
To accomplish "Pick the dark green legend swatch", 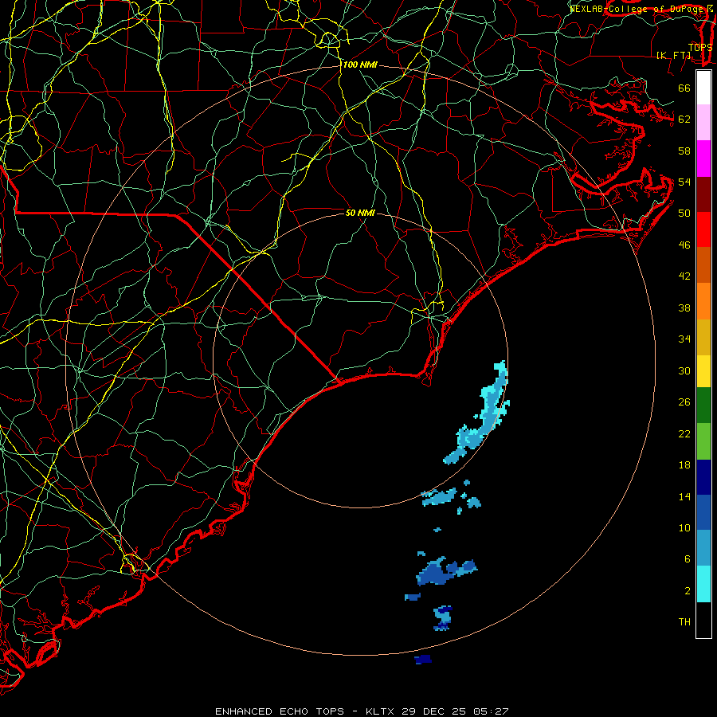I will click(x=703, y=406).
